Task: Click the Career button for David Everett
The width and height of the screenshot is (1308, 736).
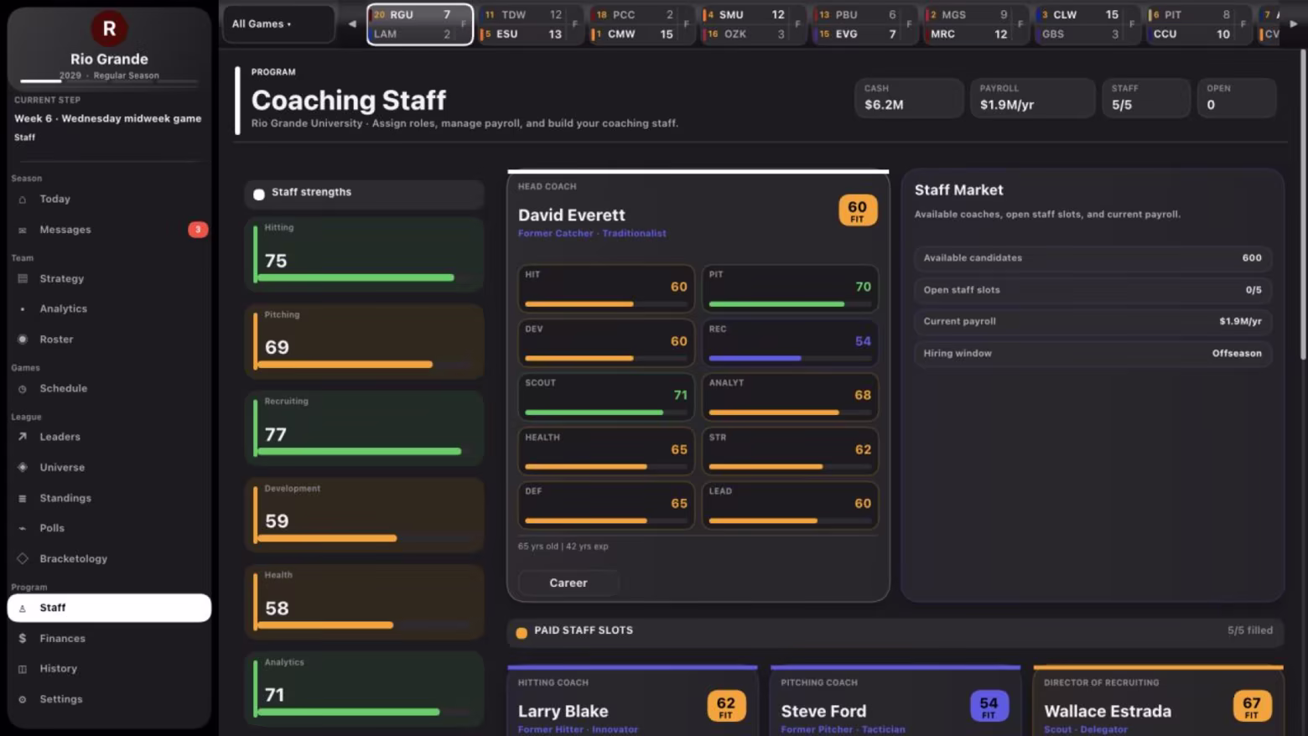Action: pyautogui.click(x=568, y=583)
